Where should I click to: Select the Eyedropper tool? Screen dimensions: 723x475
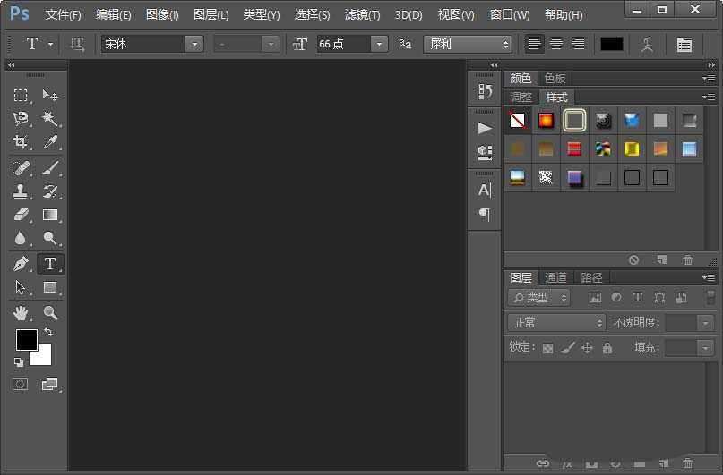50,142
